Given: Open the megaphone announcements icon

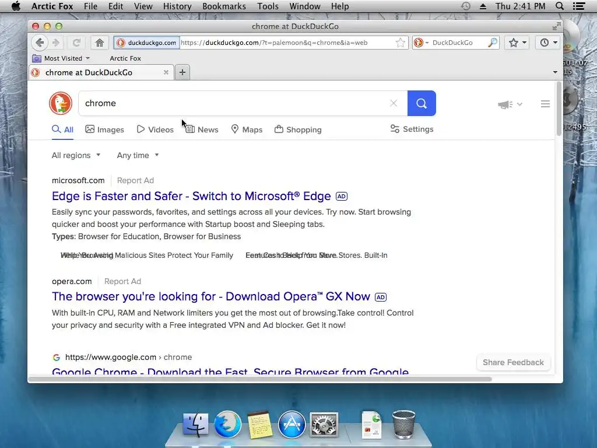Looking at the screenshot, I should [x=505, y=104].
